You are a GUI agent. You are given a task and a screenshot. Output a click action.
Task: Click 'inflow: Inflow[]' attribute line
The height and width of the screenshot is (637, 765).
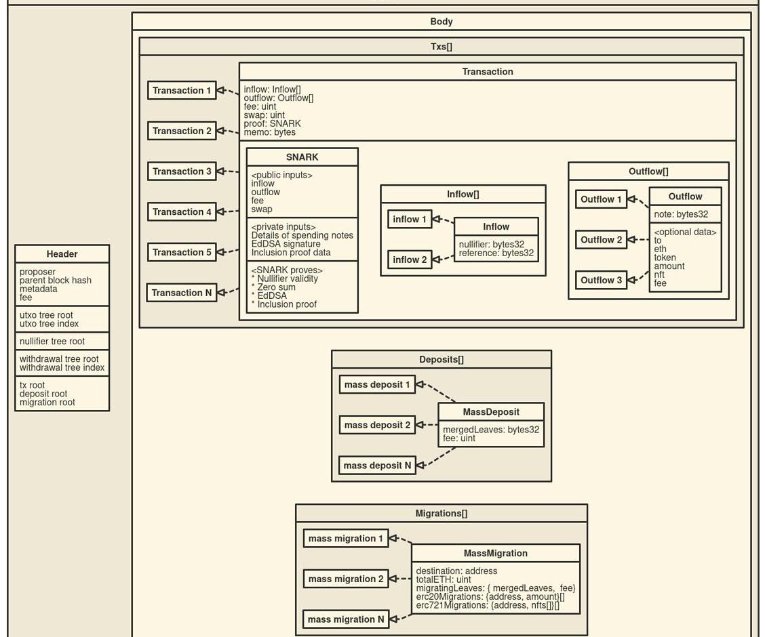pos(272,89)
